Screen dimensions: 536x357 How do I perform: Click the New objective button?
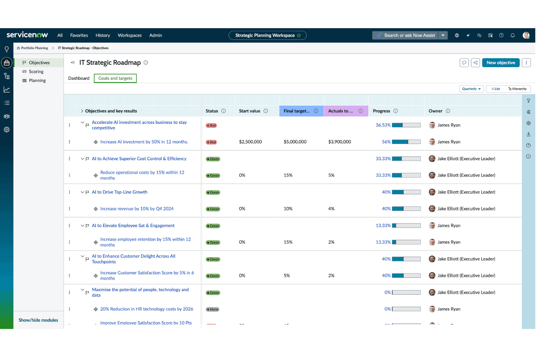(501, 63)
